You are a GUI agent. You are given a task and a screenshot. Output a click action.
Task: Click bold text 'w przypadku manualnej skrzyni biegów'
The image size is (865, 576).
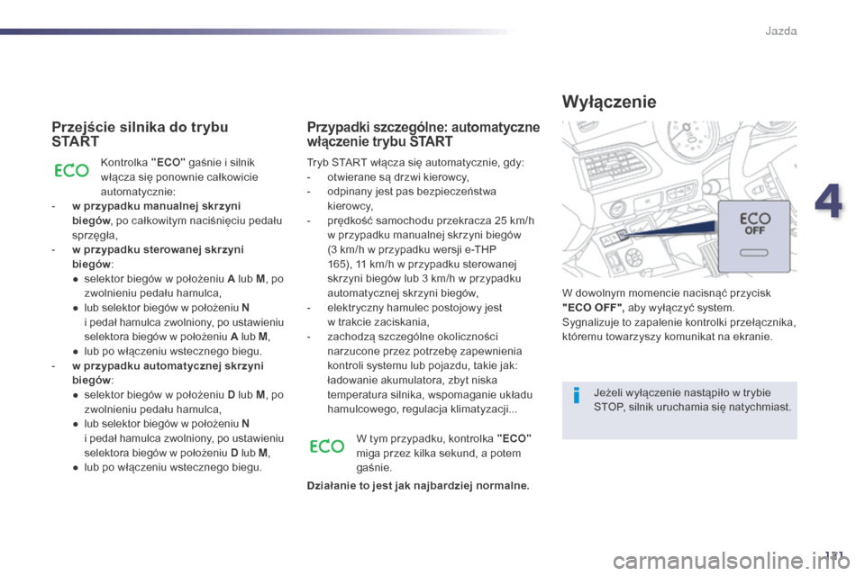click(157, 213)
